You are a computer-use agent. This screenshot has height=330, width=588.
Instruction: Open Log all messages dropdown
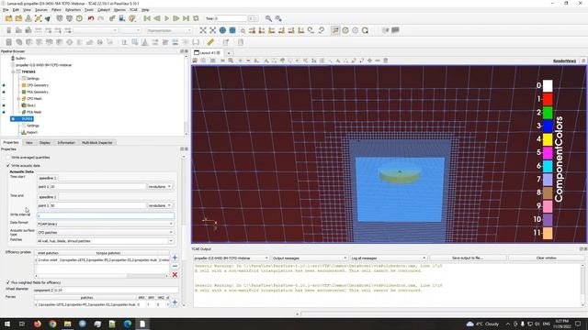tap(389, 258)
